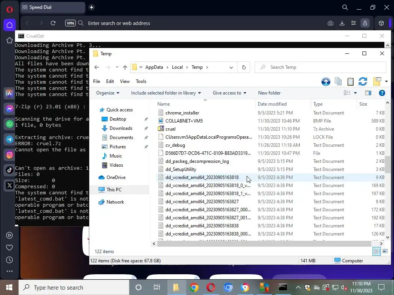
Task: Open Opera extensions cube icon
Action: click(381, 23)
